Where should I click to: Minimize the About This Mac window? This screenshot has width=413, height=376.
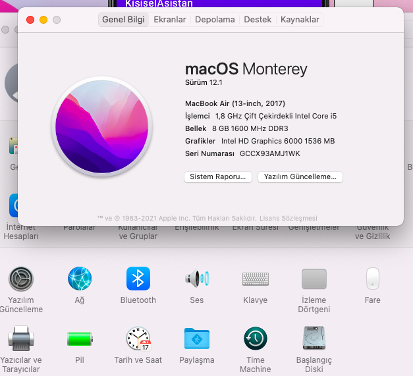[43, 20]
